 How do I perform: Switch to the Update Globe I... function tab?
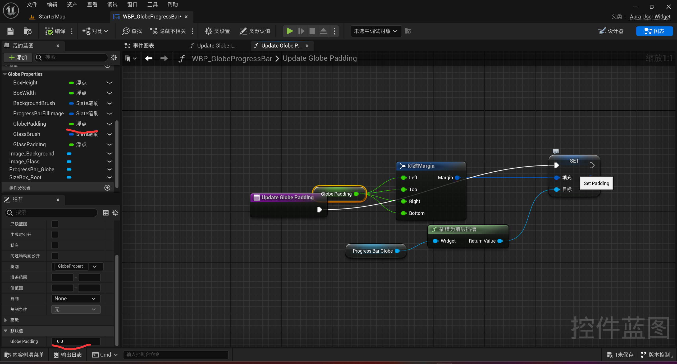click(x=213, y=46)
